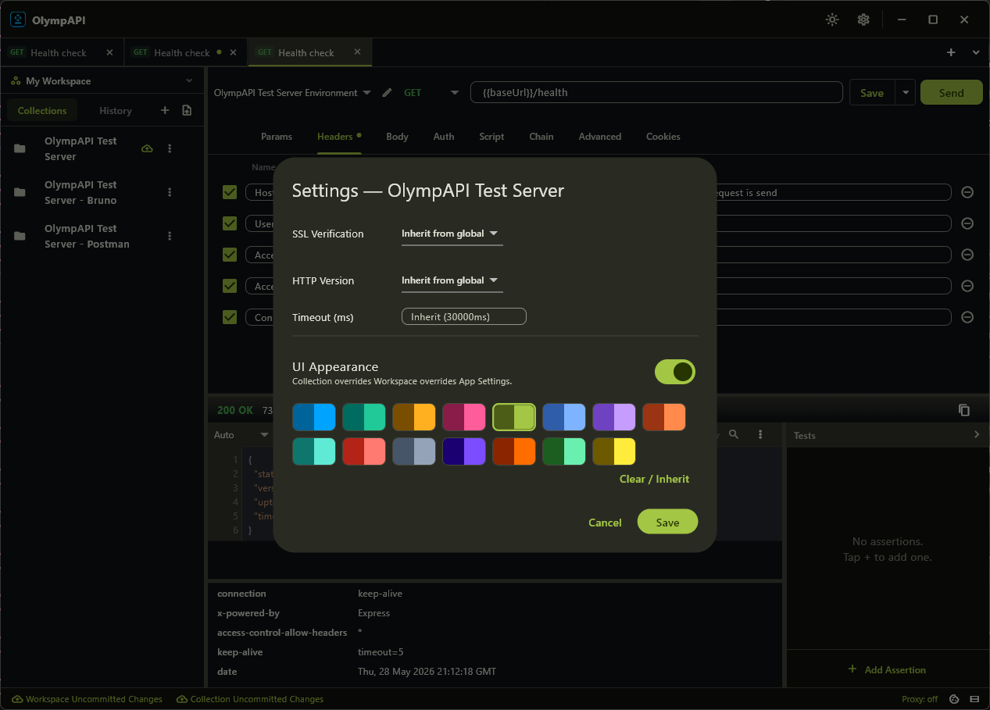Toggle the UI Appearance switch

[x=675, y=372]
